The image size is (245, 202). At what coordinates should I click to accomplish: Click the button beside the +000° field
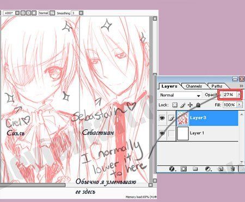[x=17, y=13]
